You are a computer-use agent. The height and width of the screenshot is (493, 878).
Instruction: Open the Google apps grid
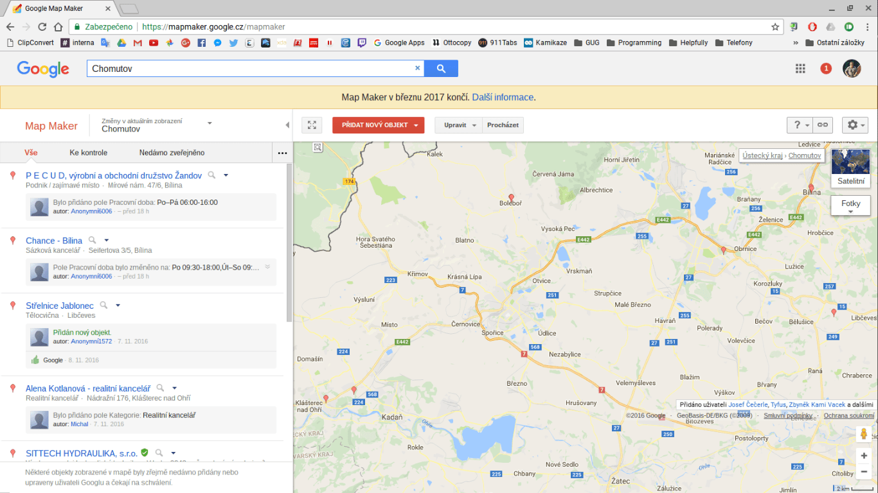point(800,69)
